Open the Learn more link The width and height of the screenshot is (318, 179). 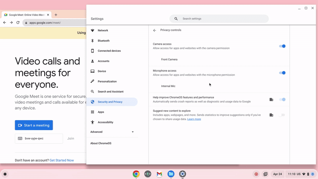coord(194,119)
